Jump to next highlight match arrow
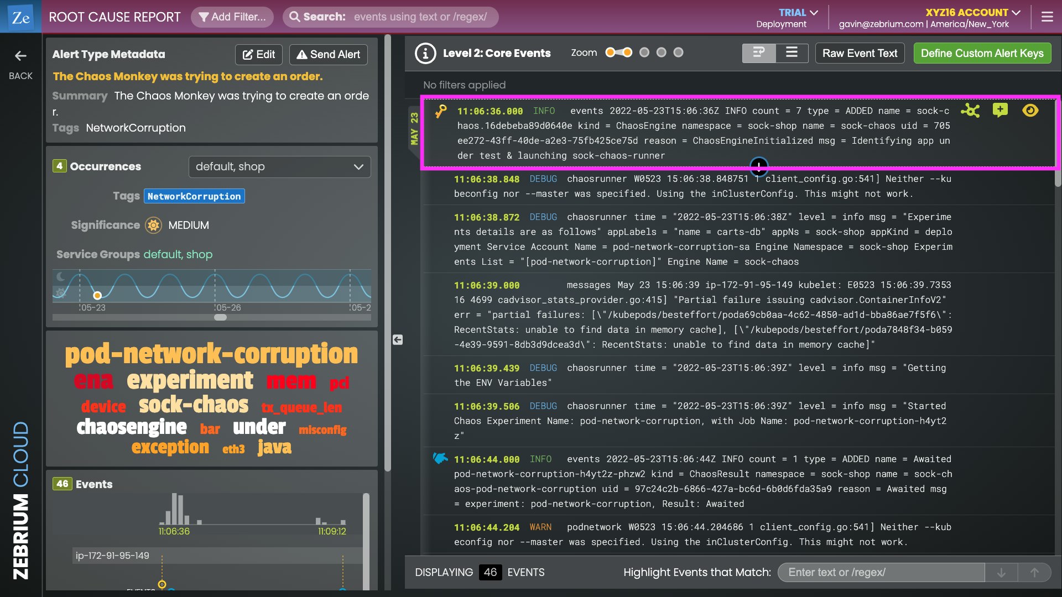Screen dimensions: 1062x597 [1001, 573]
